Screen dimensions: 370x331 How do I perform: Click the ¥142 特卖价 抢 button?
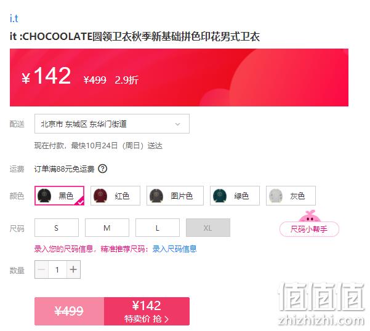coord(147,311)
